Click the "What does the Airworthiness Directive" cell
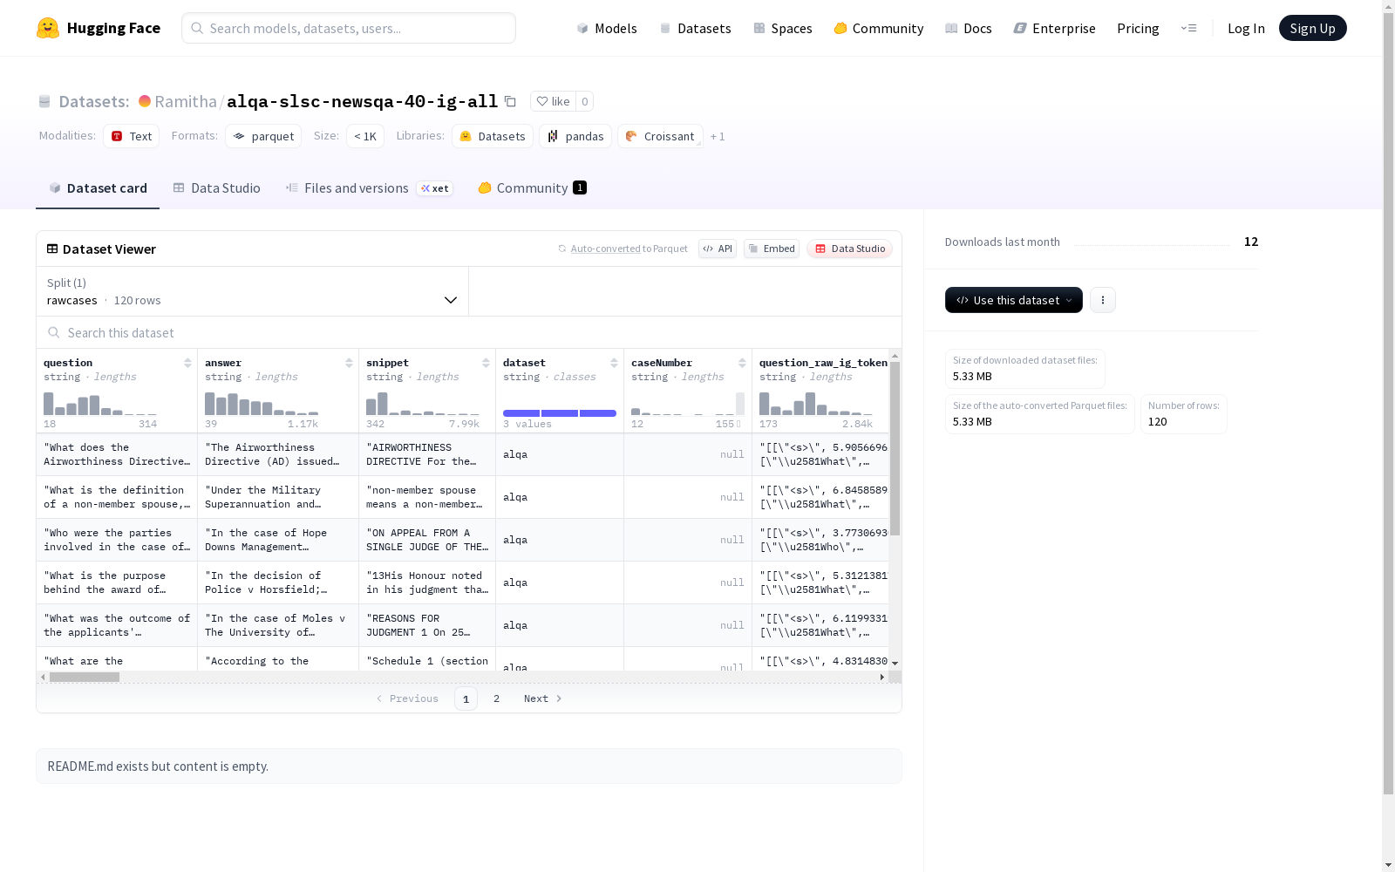The image size is (1395, 872). pos(117,454)
